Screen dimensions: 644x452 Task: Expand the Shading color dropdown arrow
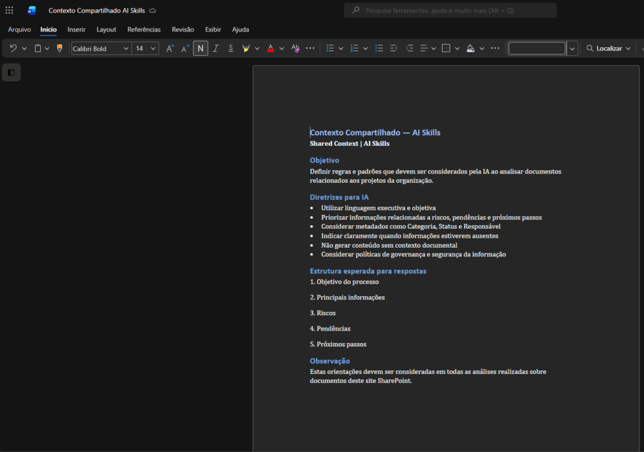tap(482, 48)
